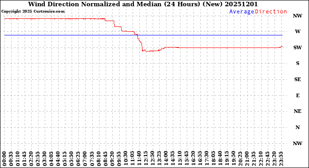The image size is (309, 168).
Task: Click the 19:50 time label
Action: [x=233, y=159]
